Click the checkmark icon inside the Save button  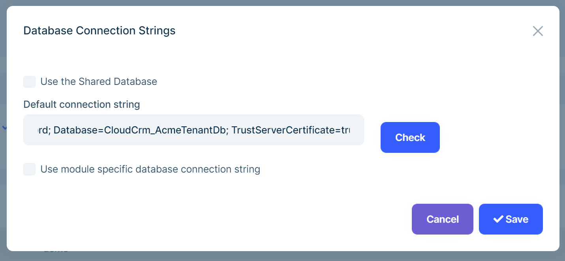tap(498, 219)
